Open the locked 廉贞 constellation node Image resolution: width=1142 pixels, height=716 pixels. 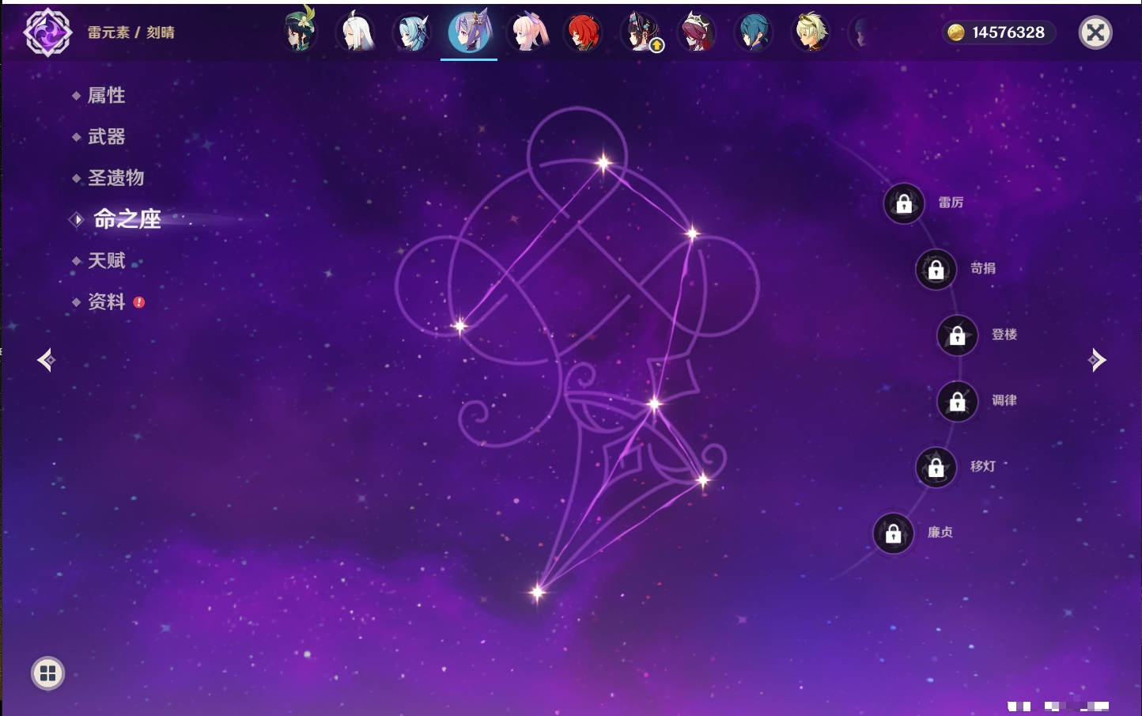[x=894, y=533]
